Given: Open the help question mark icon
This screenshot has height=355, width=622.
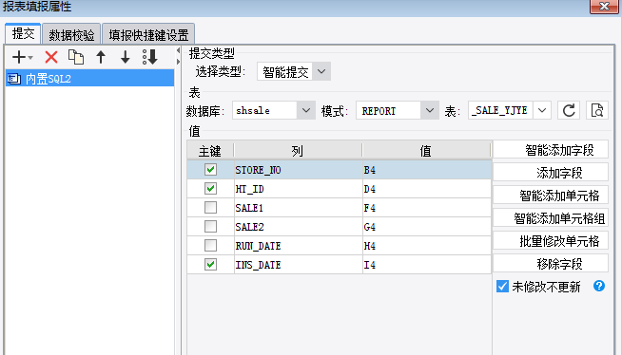Looking at the screenshot, I should coord(599,286).
